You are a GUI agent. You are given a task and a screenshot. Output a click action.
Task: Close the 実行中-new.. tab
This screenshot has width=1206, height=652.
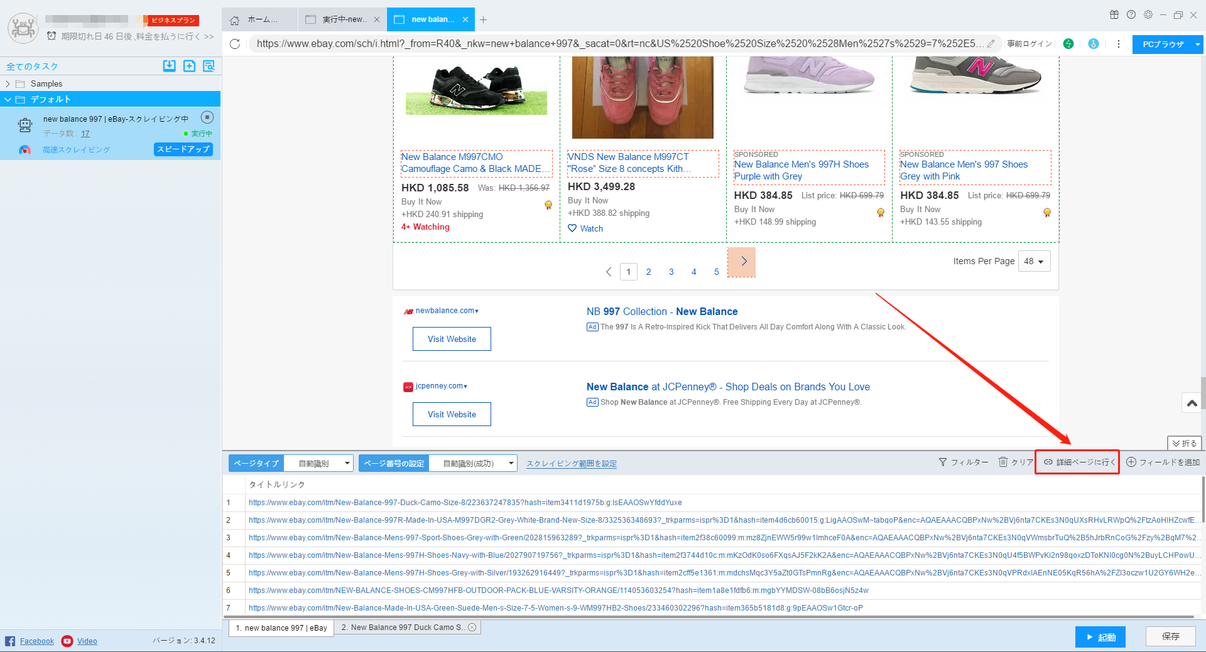[x=377, y=19]
